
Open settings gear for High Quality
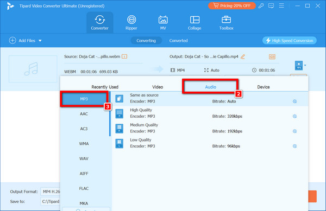(294, 116)
